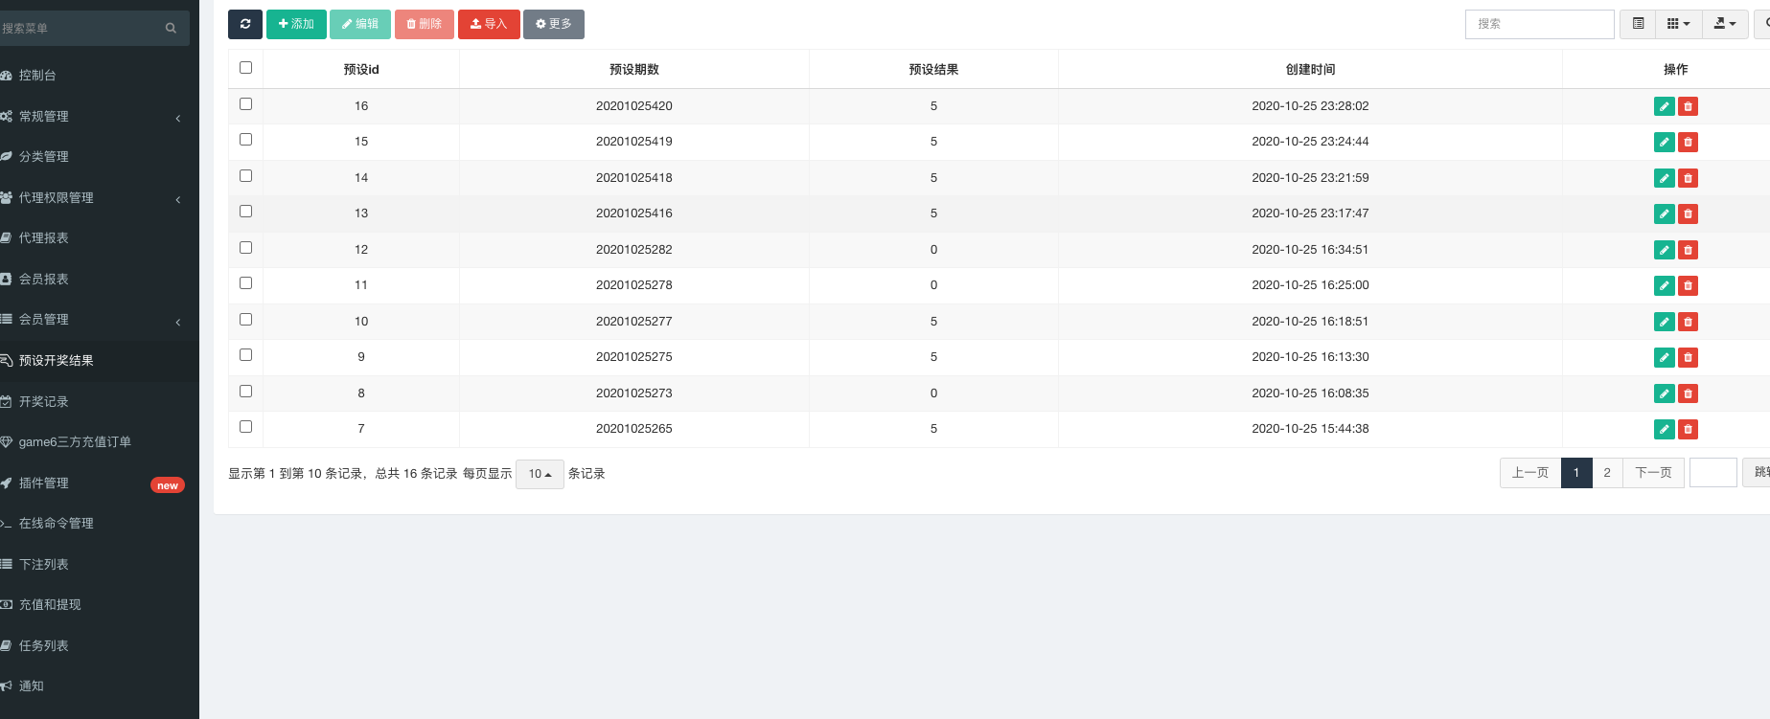Click the red delete icon for preset id 16
The image size is (1770, 719).
coord(1689,106)
